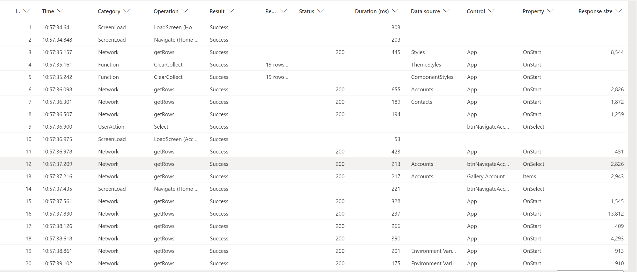The height and width of the screenshot is (272, 637).
Task: Click time cell 10:57:35.242
Action: click(x=57, y=77)
